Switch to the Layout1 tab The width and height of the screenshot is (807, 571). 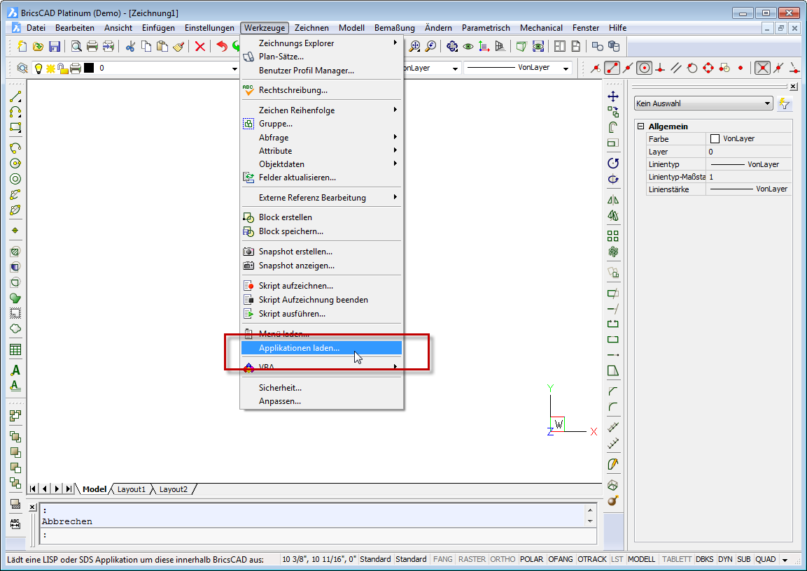tap(131, 489)
